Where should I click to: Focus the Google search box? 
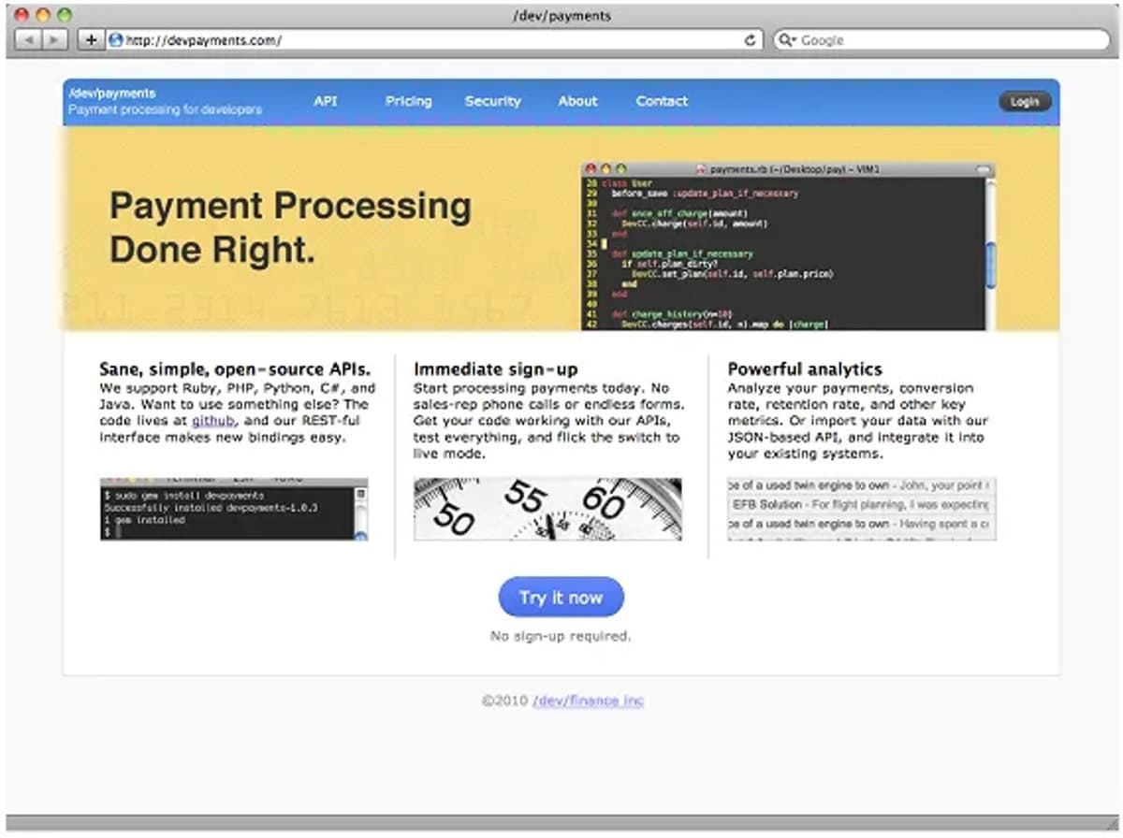coord(941,40)
